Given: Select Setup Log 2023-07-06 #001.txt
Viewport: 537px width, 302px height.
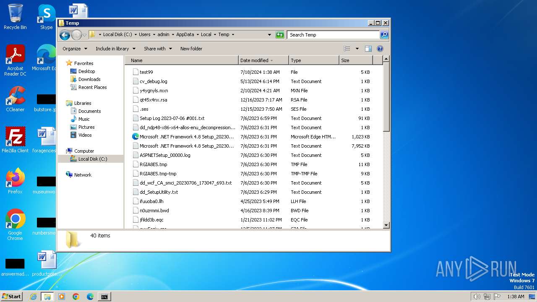Looking at the screenshot, I should pos(172,118).
